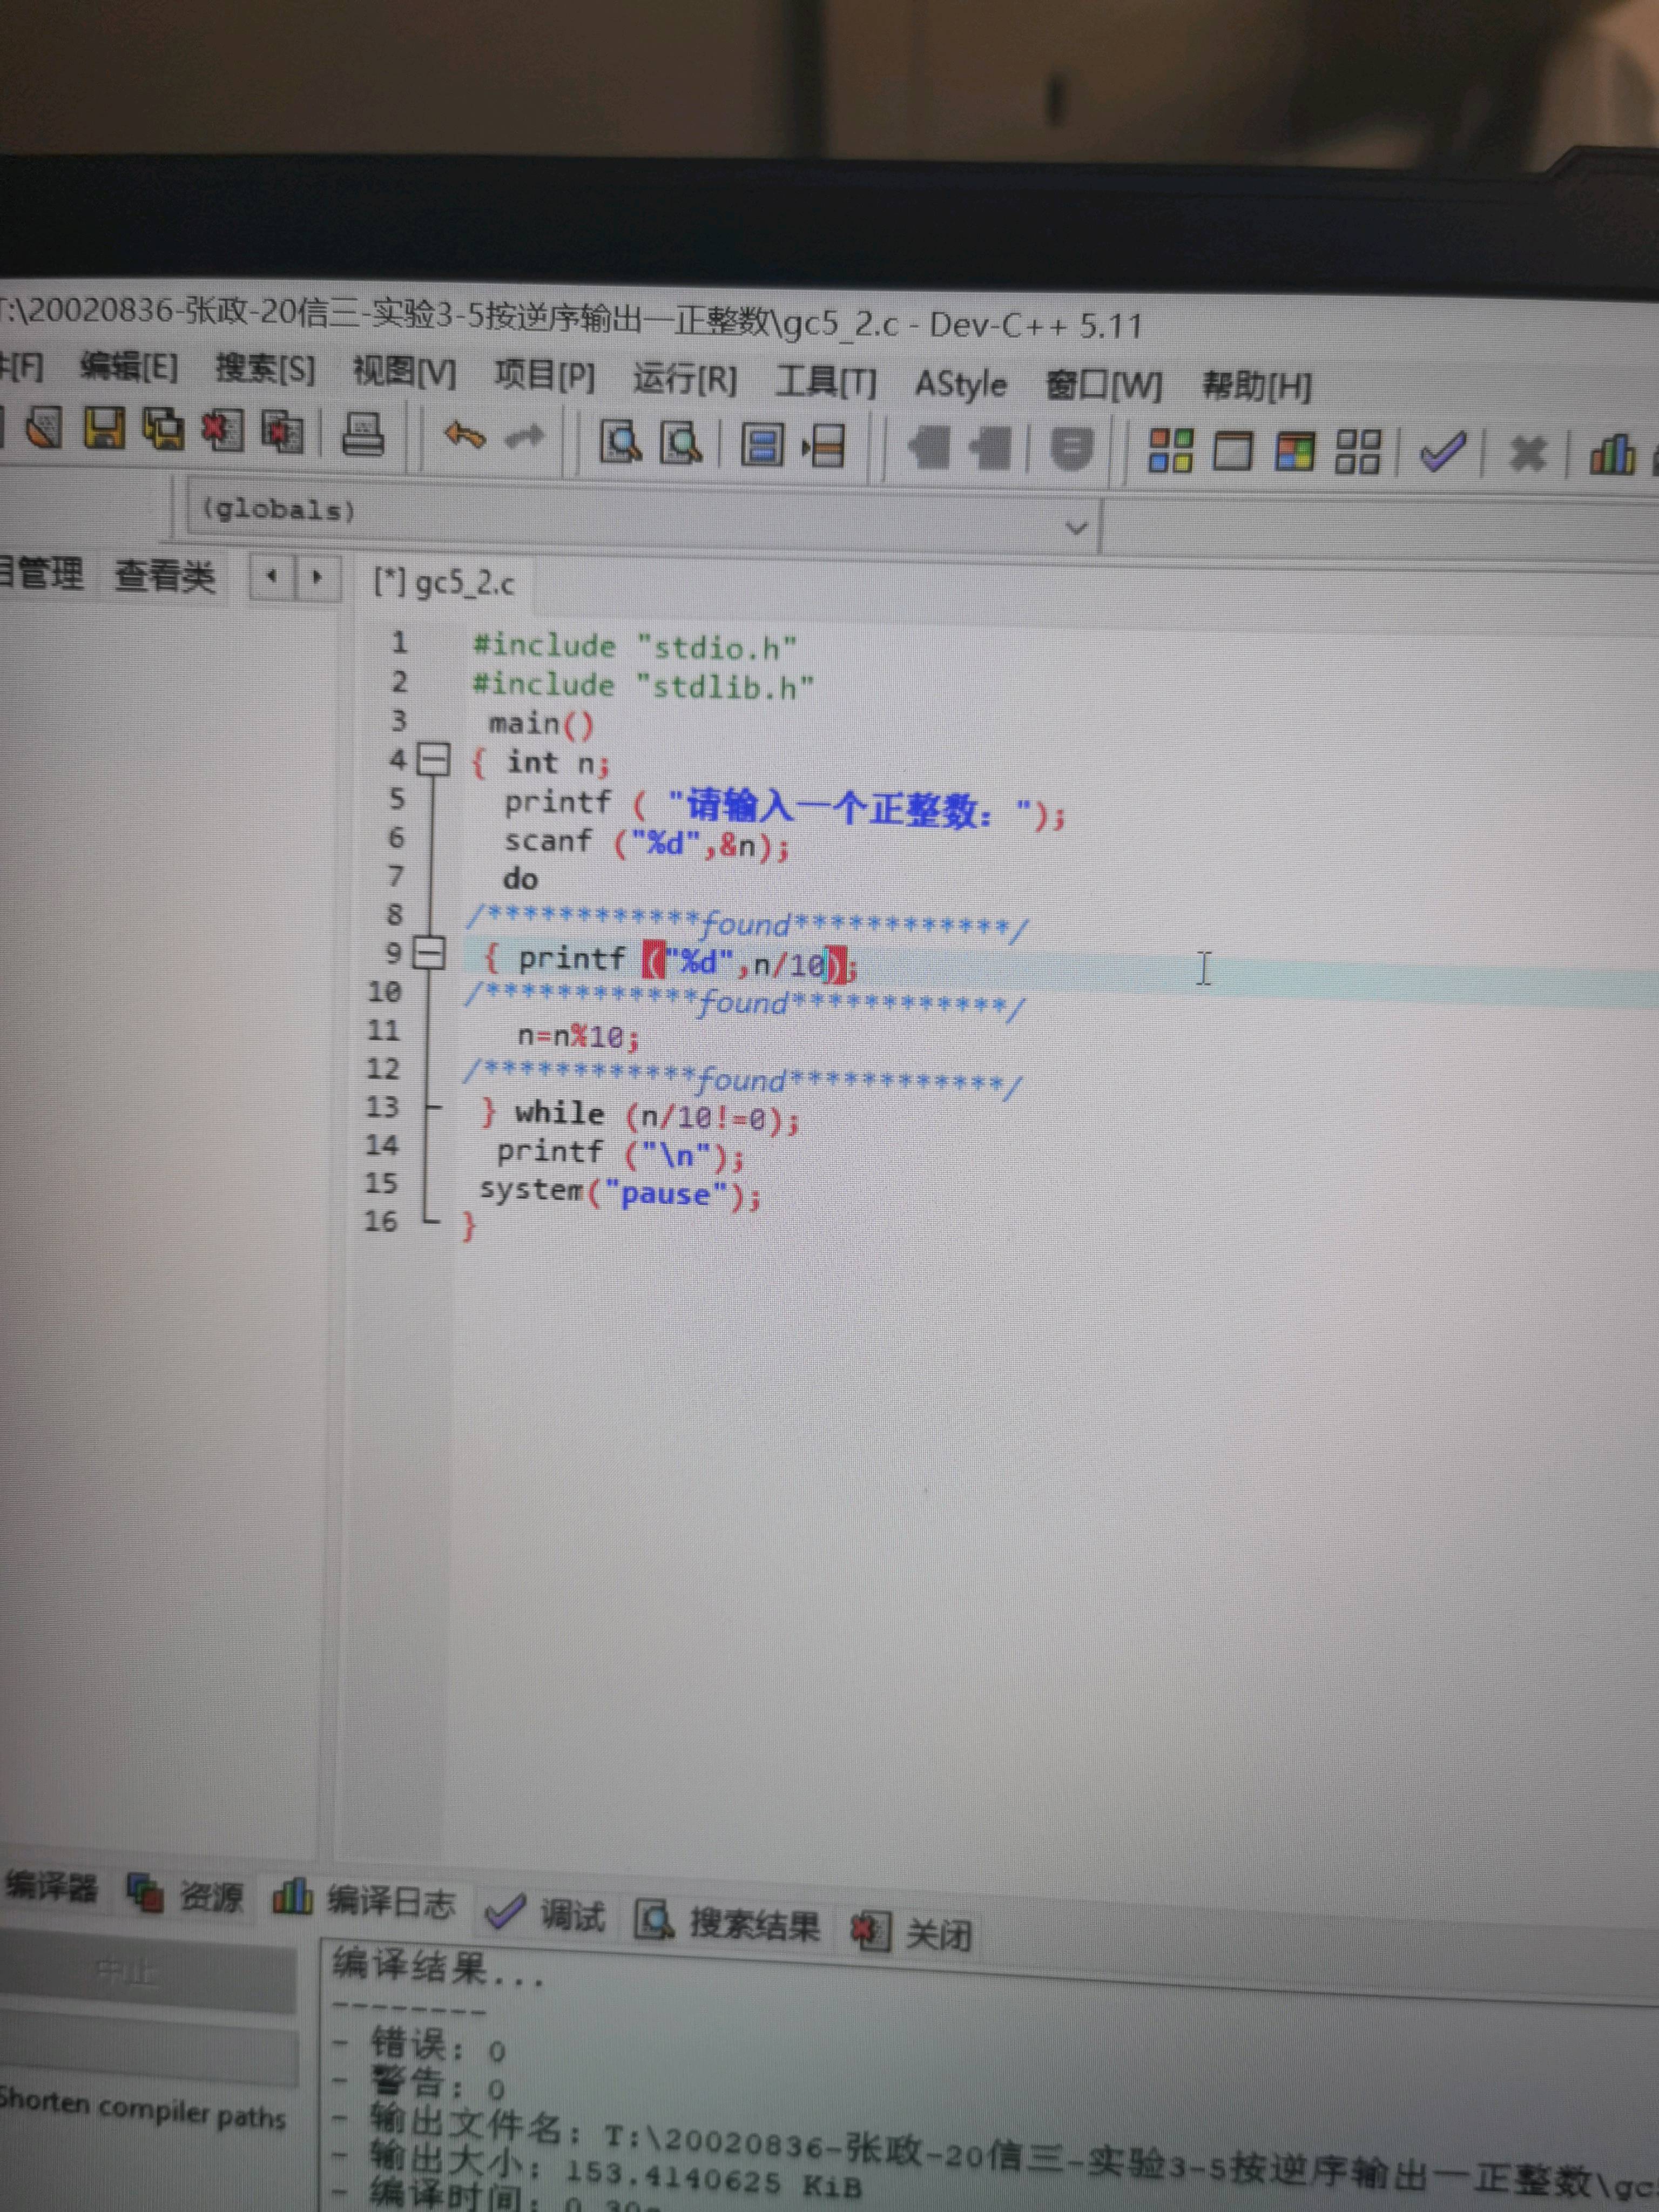Viewport: 1659px width, 2212px height.
Task: Click the 关闭 bottom panel tab
Action: click(912, 1932)
